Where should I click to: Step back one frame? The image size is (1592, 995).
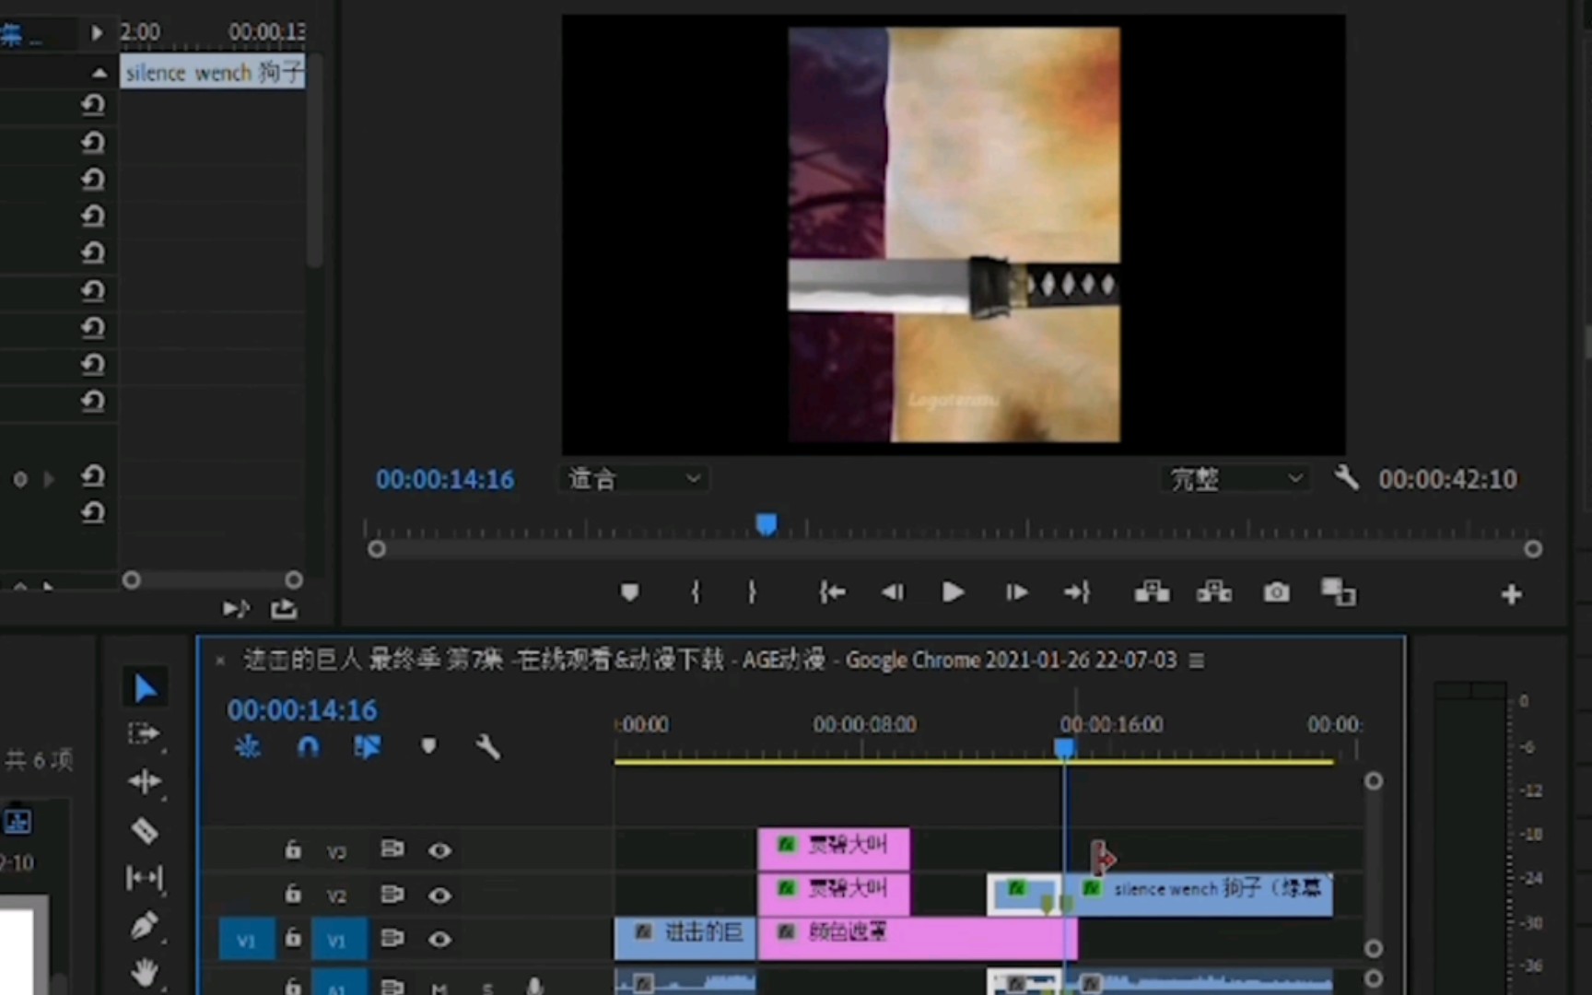[893, 592]
